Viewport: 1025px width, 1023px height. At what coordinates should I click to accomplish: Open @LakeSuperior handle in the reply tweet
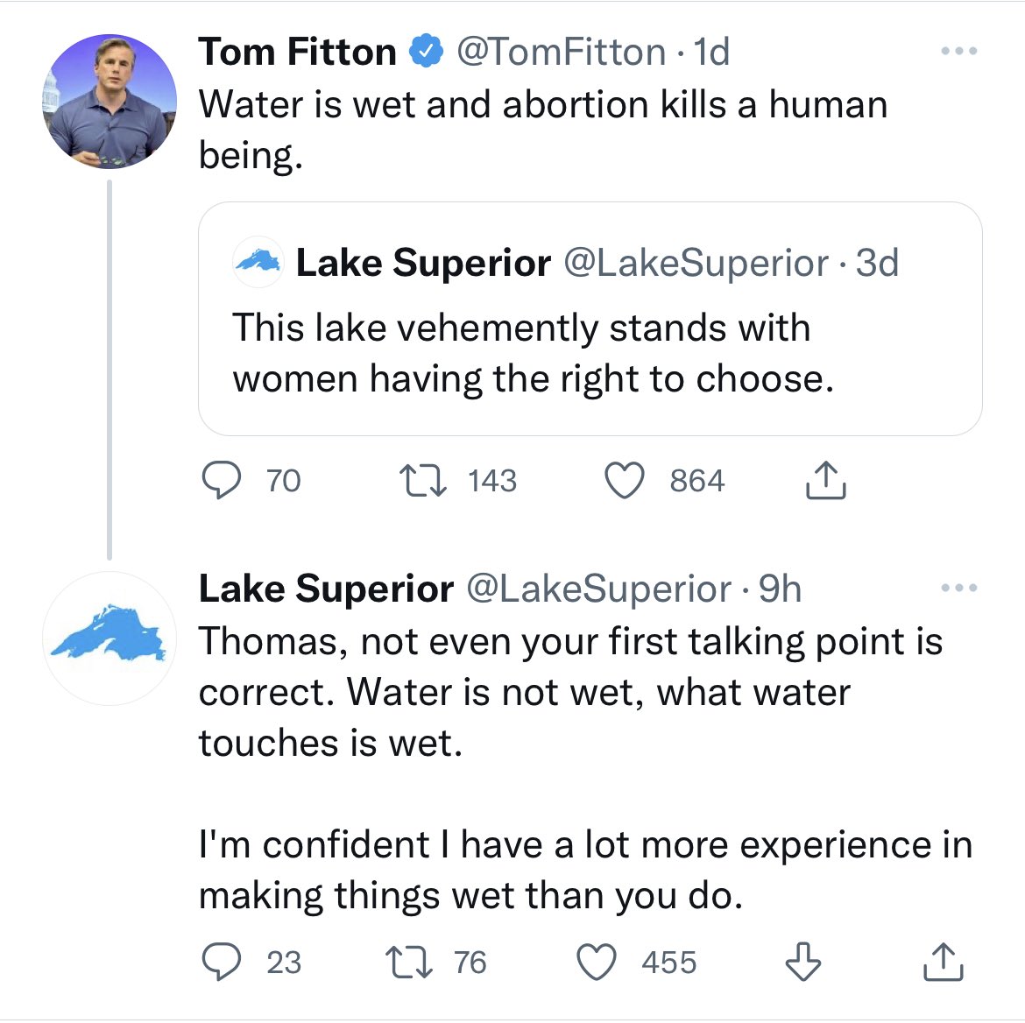pos(598,589)
